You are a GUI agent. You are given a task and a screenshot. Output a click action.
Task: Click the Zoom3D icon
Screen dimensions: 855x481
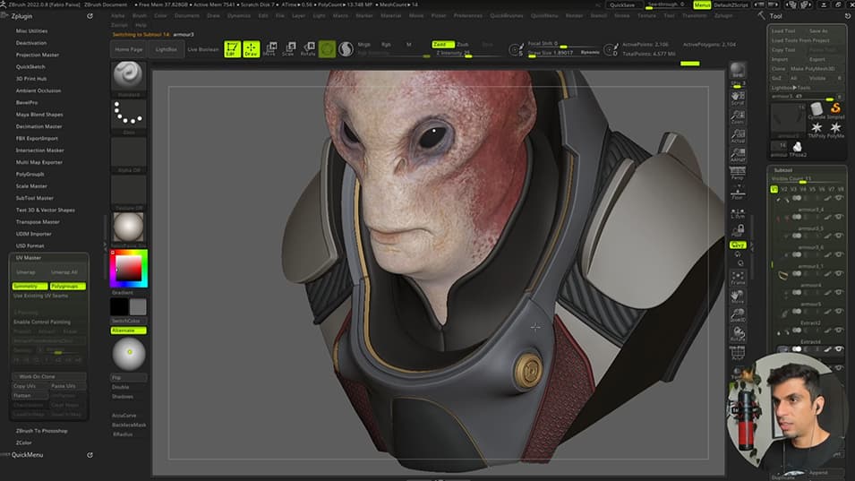pos(738,315)
